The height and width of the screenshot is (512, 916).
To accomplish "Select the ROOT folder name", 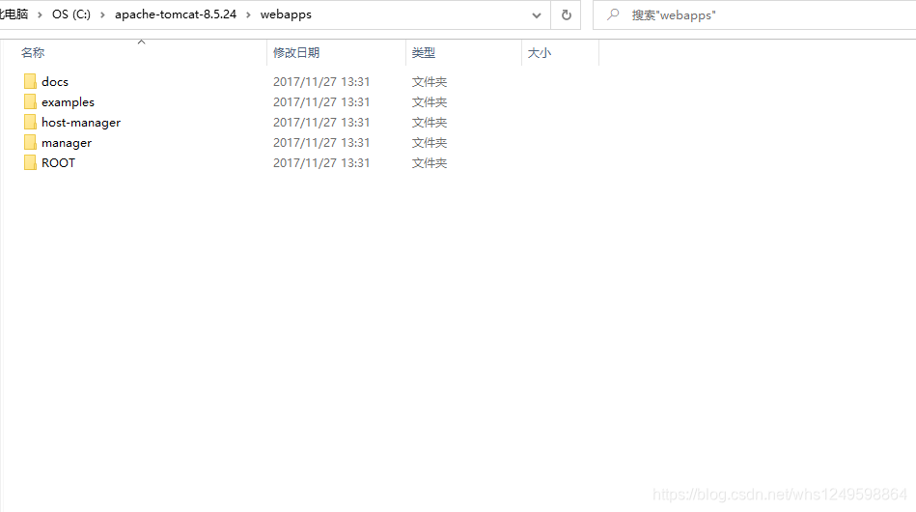I will 59,163.
